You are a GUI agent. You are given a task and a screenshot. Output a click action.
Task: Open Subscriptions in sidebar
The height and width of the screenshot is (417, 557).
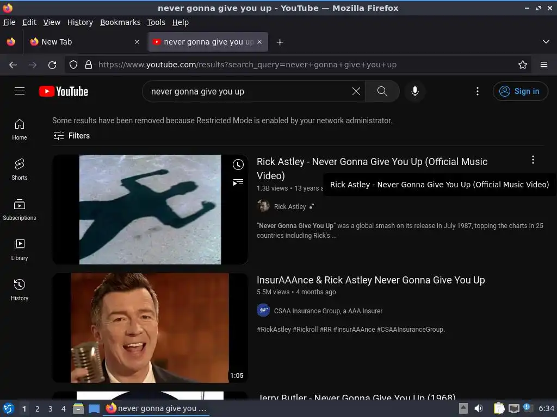(x=20, y=210)
